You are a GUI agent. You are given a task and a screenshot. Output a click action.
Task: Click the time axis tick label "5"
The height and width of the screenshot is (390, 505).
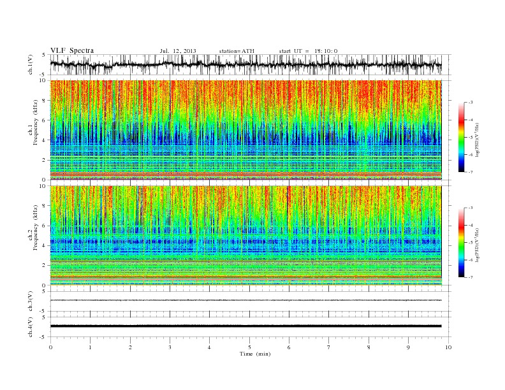tap(249, 347)
